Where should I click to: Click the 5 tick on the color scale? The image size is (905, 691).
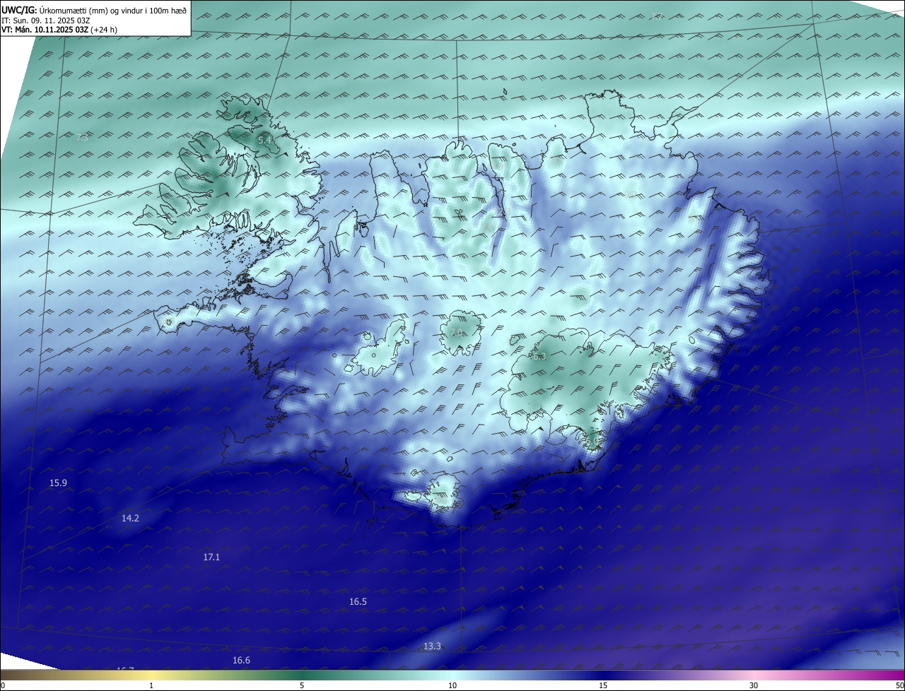point(302,685)
